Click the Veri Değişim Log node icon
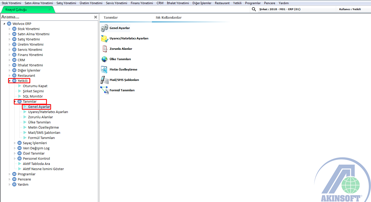 pos(20,148)
